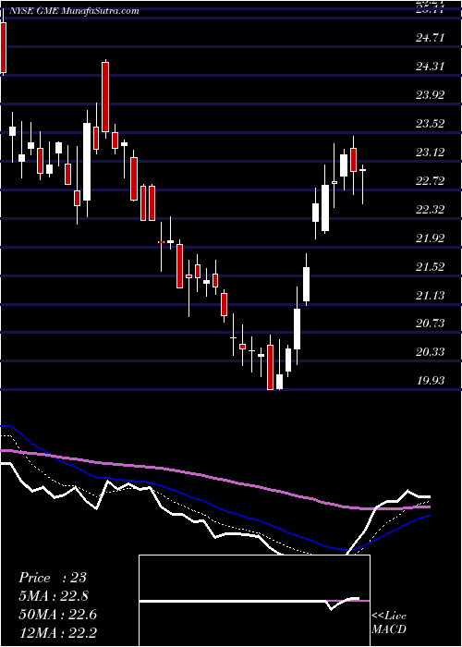
Task: Click the Price : 23 readout
Action: [53, 578]
